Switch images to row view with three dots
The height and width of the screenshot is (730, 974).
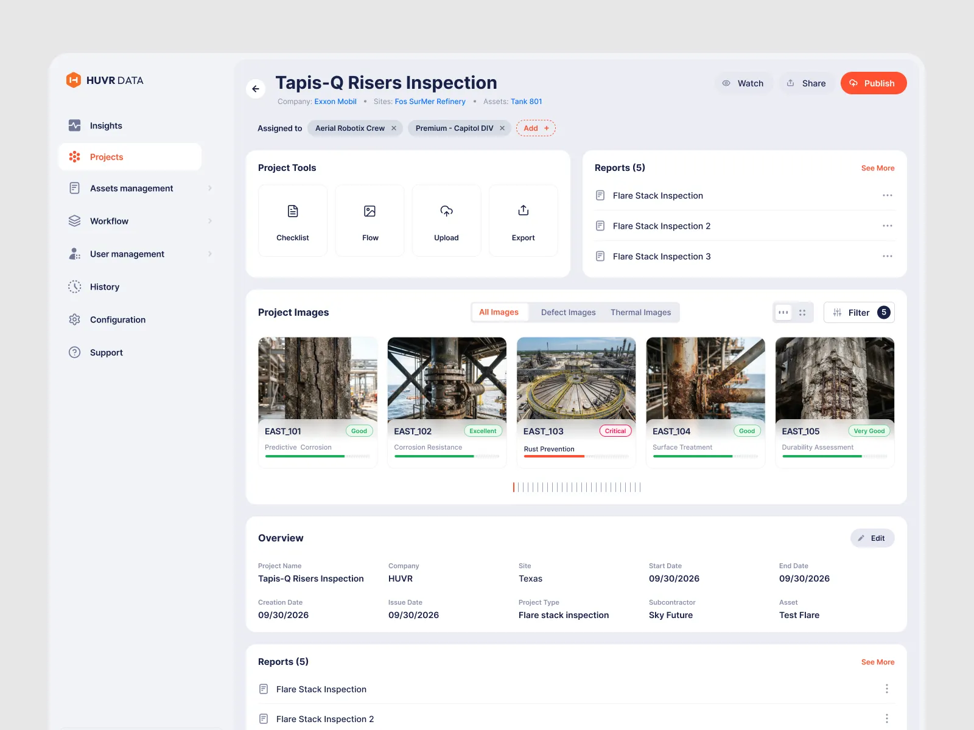click(x=783, y=313)
